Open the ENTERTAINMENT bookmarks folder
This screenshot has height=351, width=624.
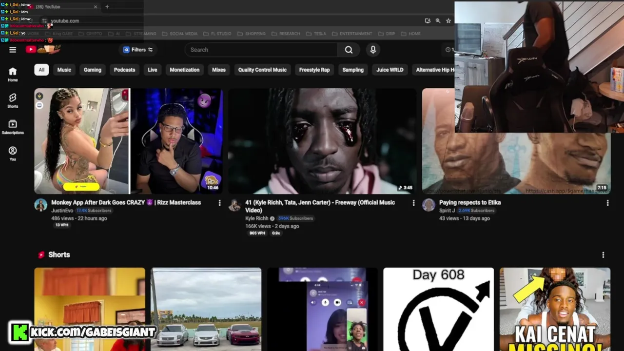352,34
